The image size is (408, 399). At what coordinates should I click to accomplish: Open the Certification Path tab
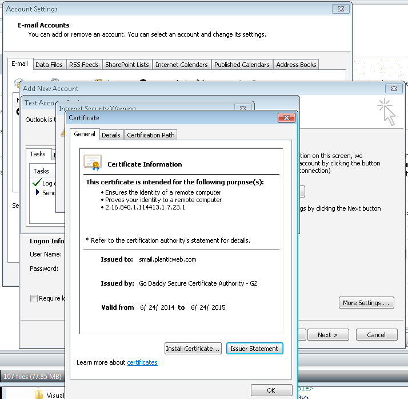(151, 135)
